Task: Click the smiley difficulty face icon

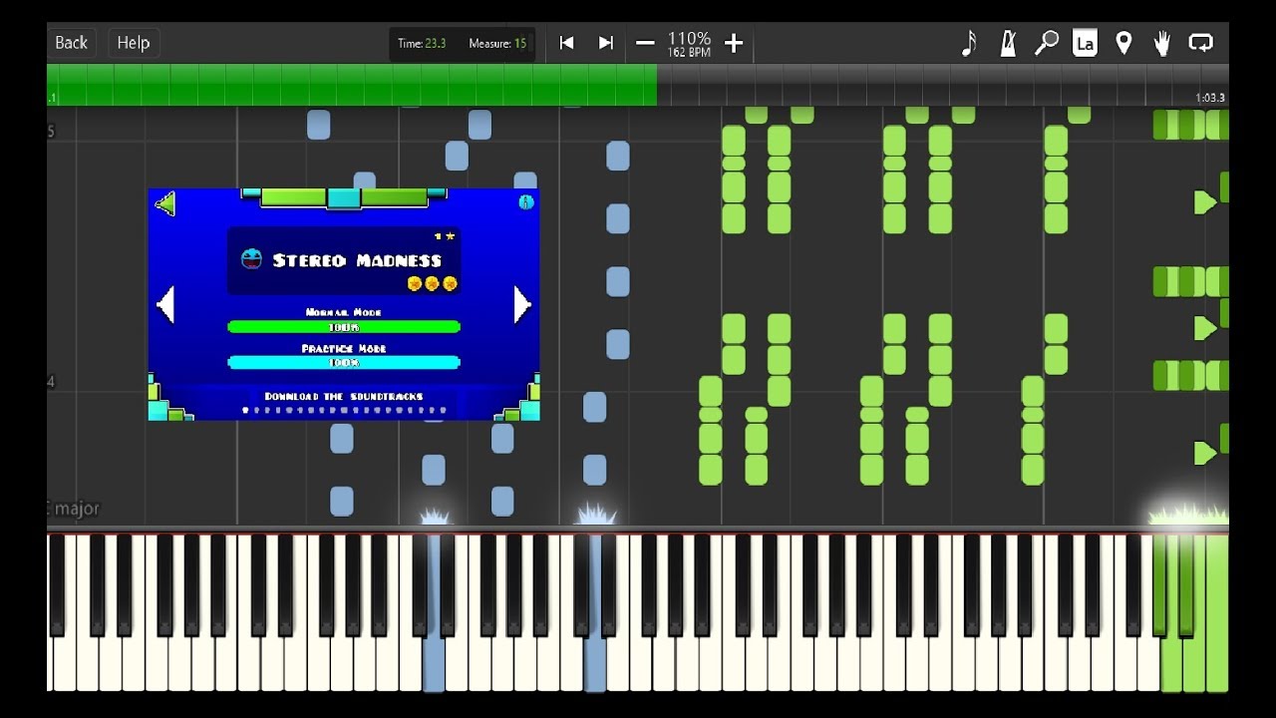Action: click(x=252, y=259)
